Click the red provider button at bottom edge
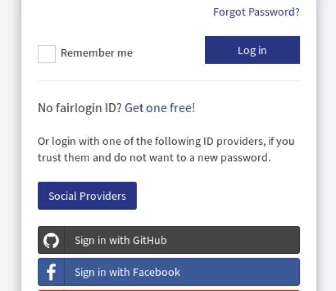 (x=169, y=289)
